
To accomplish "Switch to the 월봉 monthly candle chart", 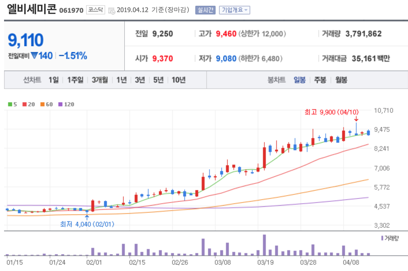I will click(341, 80).
